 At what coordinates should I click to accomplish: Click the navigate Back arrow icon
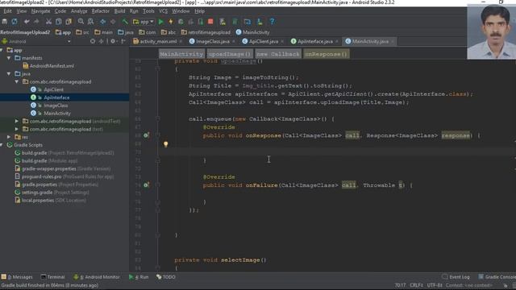[x=102, y=22]
